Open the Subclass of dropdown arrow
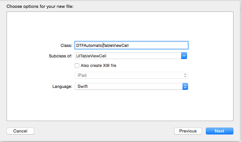Screen dimensions: 241x142 tap(184, 56)
